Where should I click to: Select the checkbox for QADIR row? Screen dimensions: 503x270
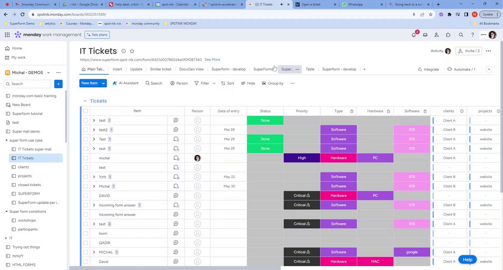coord(86,243)
